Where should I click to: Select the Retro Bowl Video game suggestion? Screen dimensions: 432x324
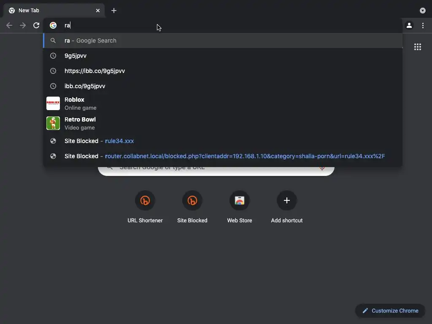[223, 123]
